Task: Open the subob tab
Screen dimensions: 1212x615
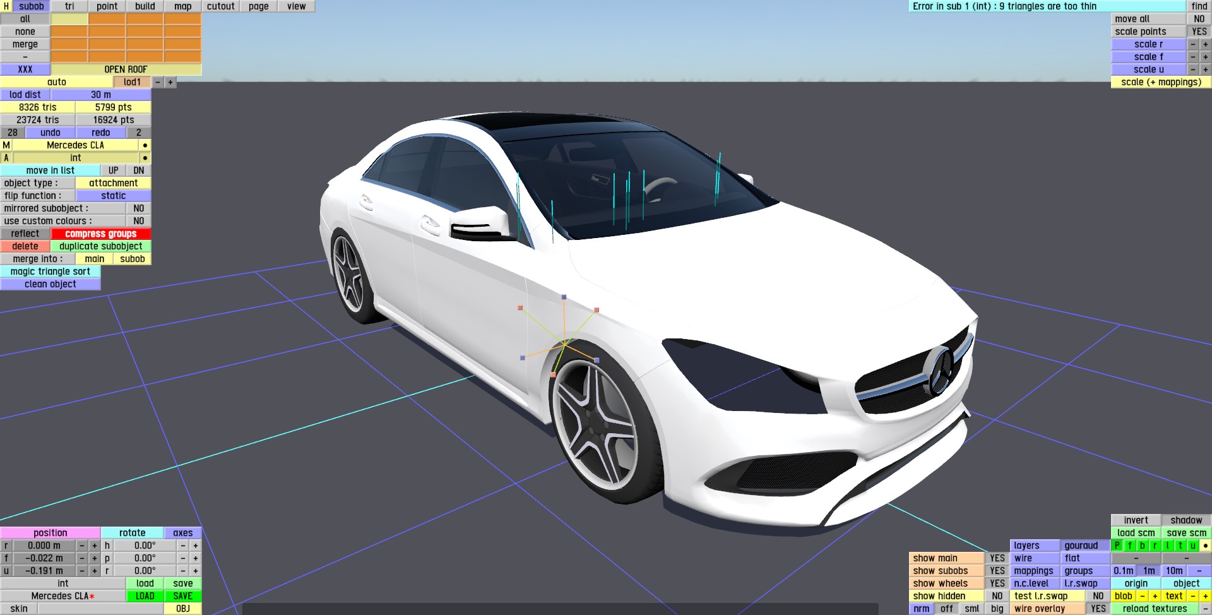Action: 32,6
